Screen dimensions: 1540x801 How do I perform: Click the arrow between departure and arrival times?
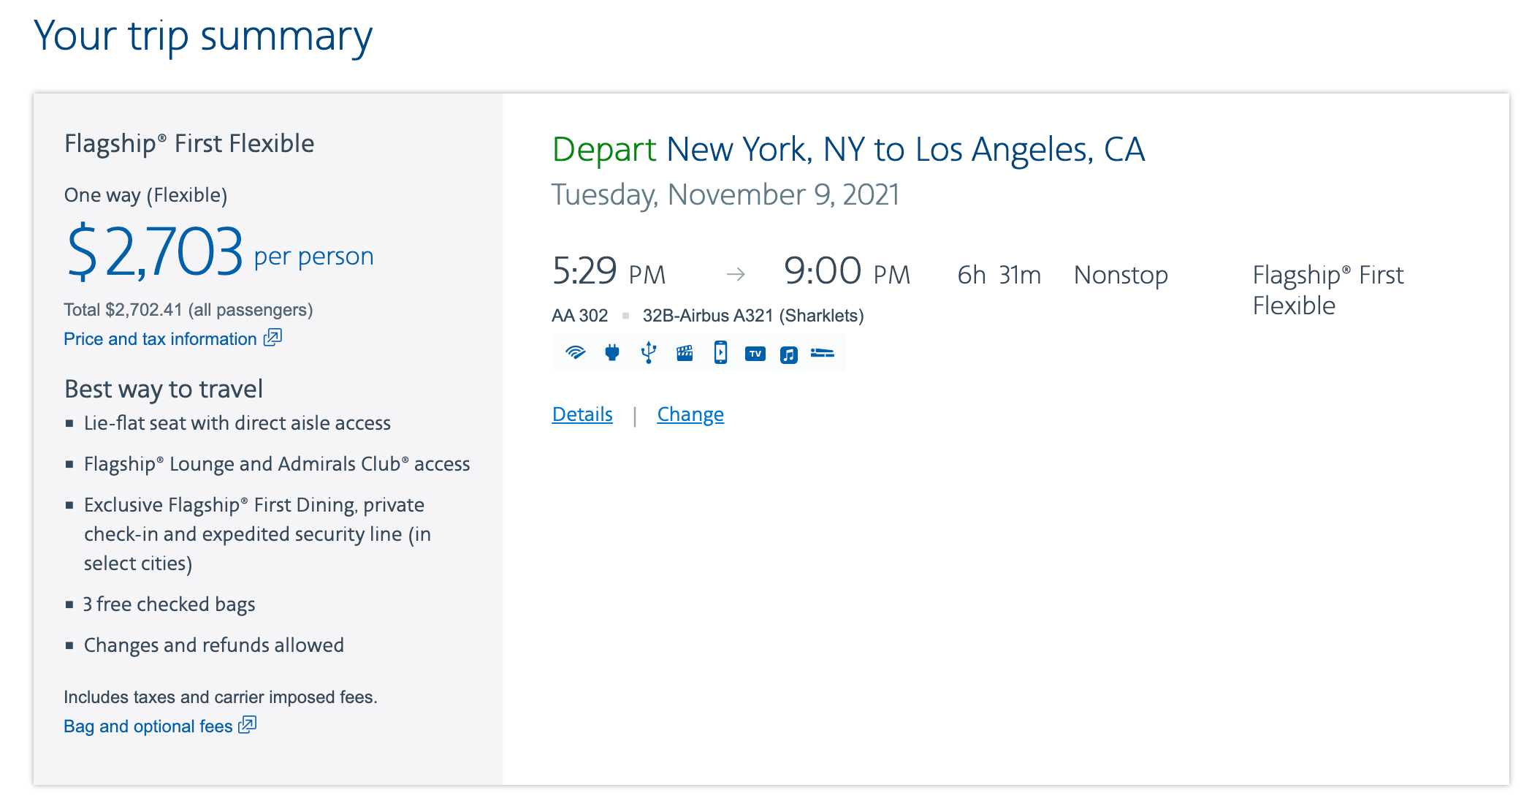pos(736,275)
